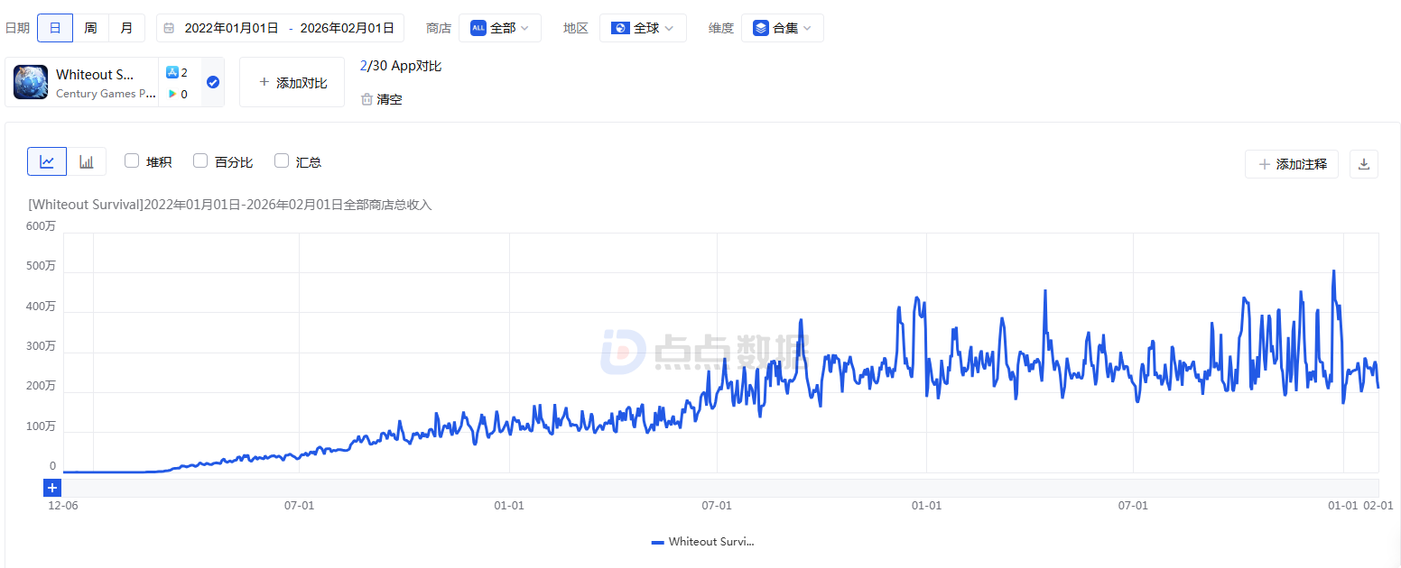
Task: Click the 添加注释 add annotation button
Action: pyautogui.click(x=1292, y=164)
